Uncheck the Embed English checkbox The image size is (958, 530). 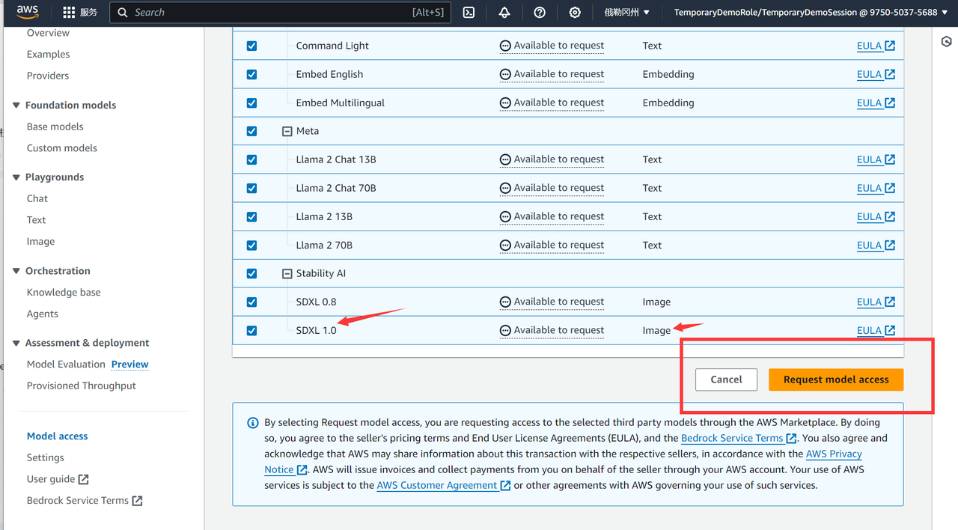tap(251, 74)
